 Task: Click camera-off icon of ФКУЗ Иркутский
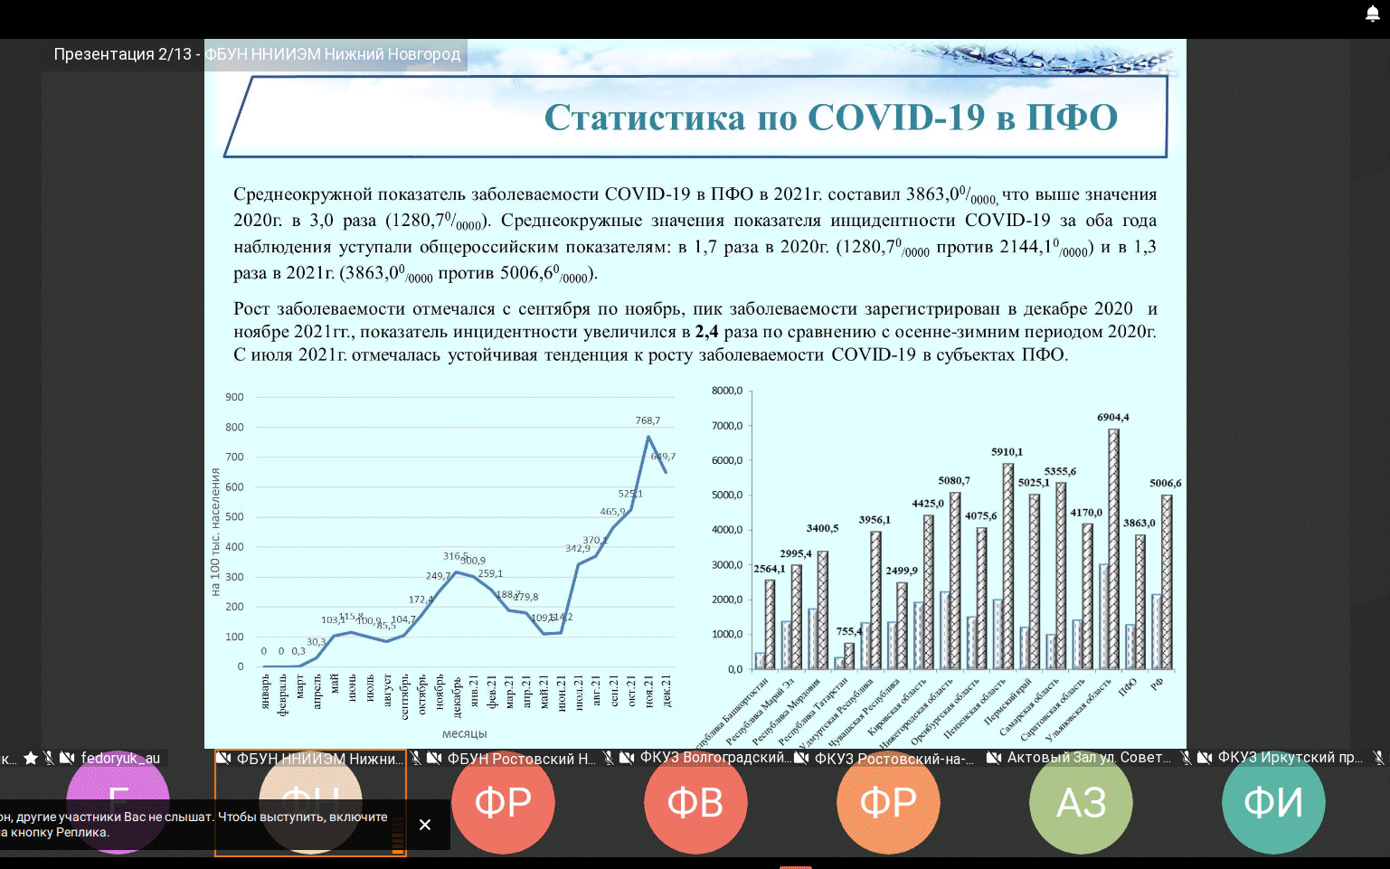click(x=1205, y=758)
